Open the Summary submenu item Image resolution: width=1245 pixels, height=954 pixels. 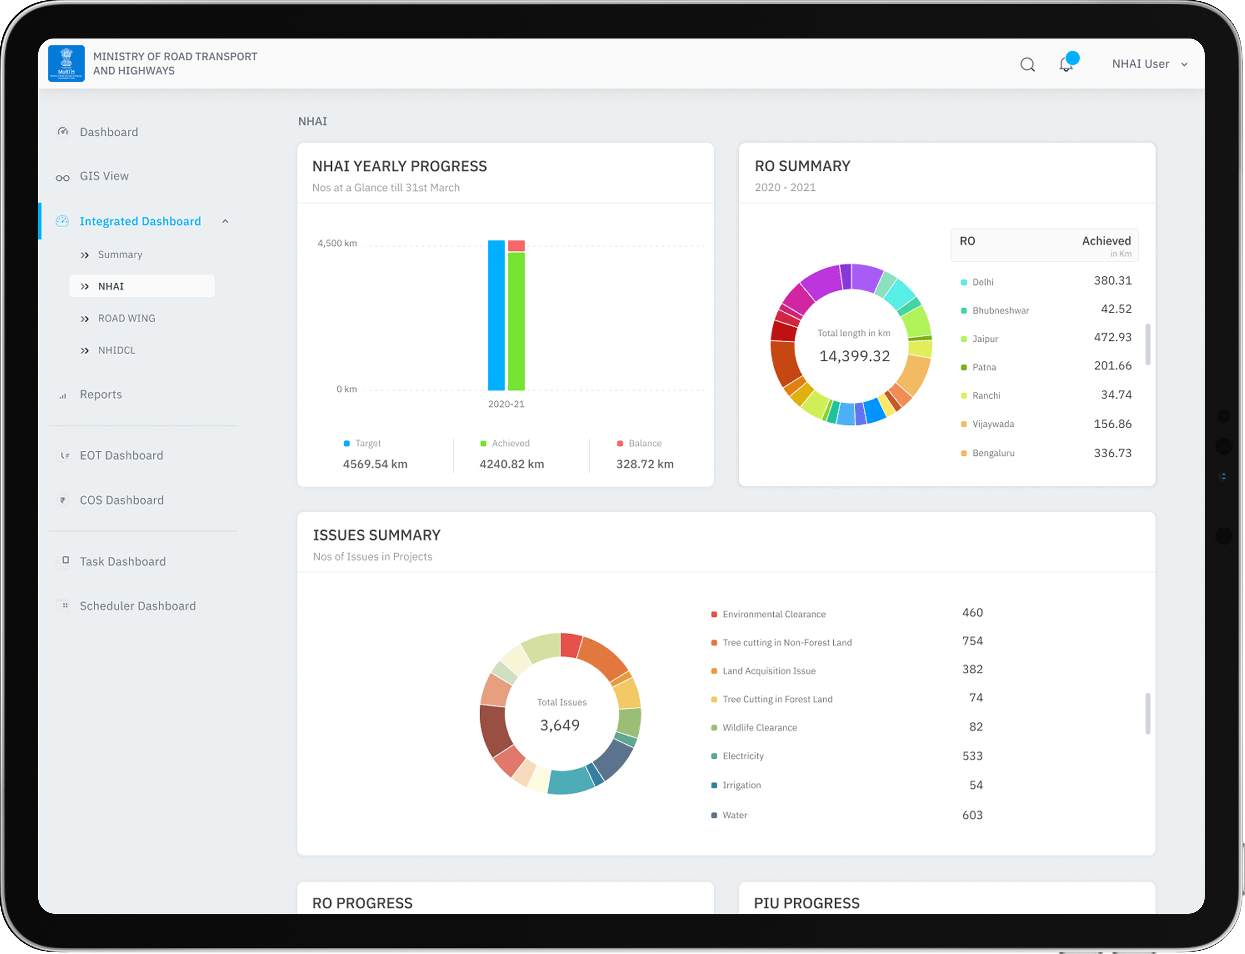[120, 254]
